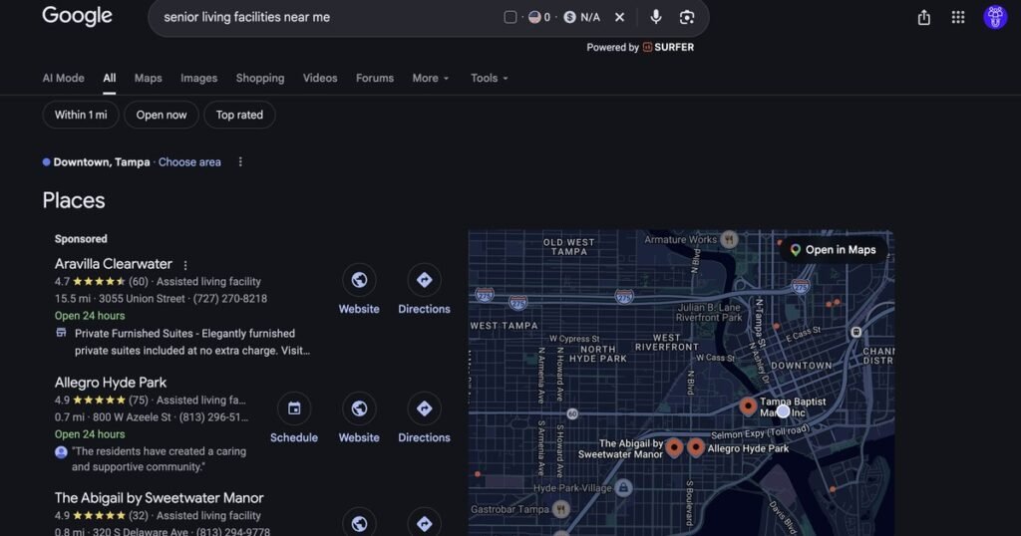The height and width of the screenshot is (536, 1021).
Task: Expand the More dropdown menu
Action: [x=431, y=78]
